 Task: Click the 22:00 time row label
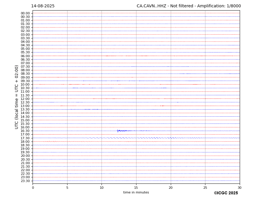pyautogui.click(x=25, y=170)
